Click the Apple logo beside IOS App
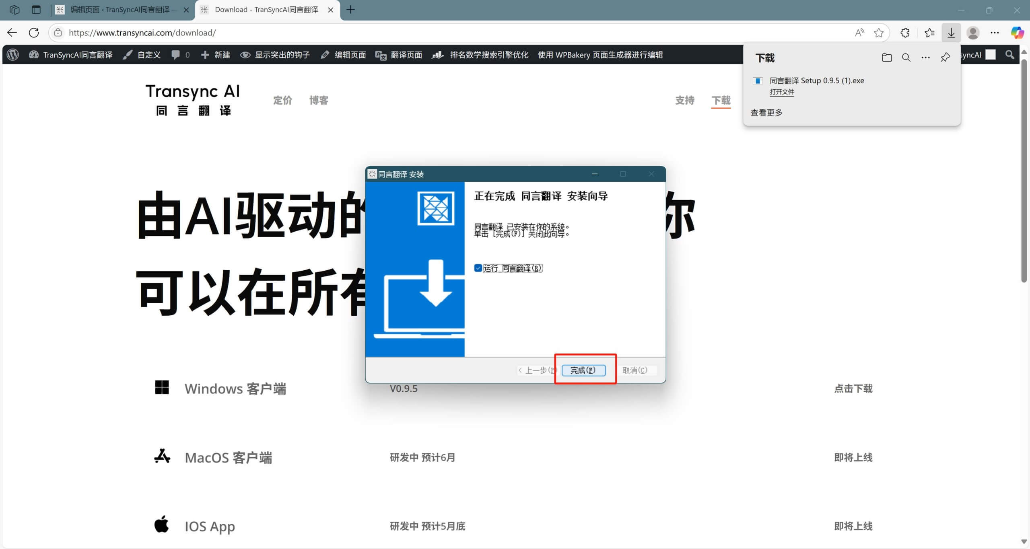Image resolution: width=1030 pixels, height=549 pixels. tap(162, 524)
